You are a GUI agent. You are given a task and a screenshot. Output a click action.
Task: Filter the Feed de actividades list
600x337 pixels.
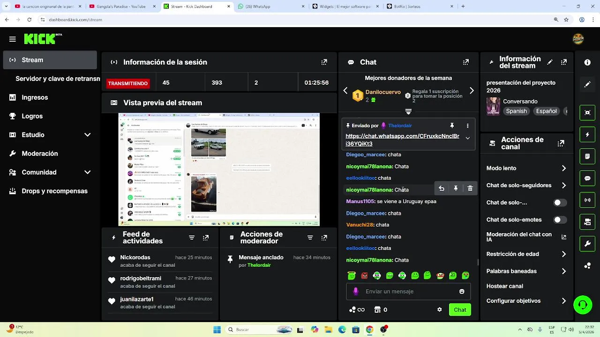point(192,238)
